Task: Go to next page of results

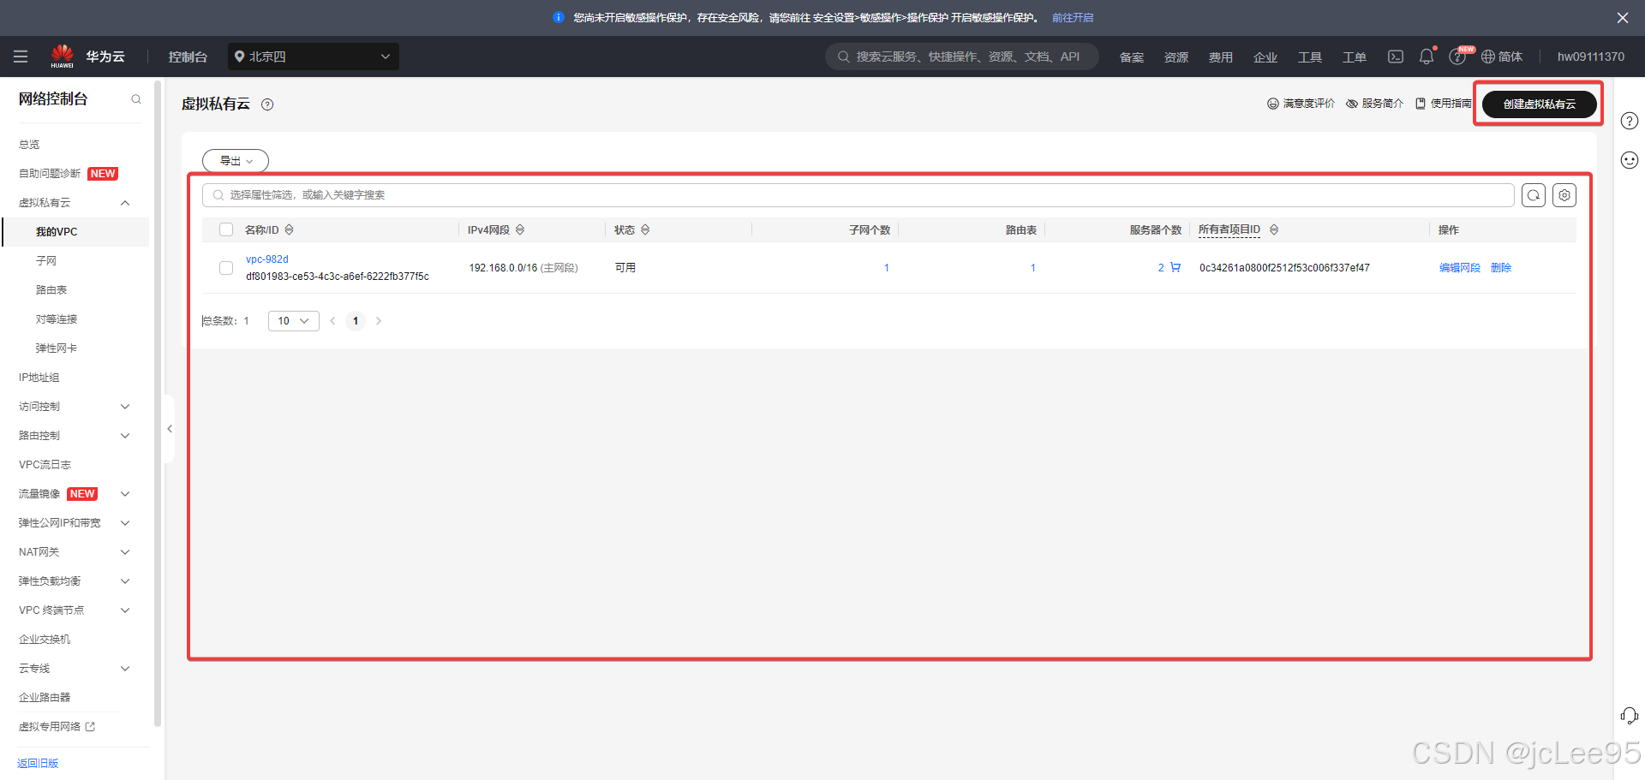Action: click(x=379, y=321)
